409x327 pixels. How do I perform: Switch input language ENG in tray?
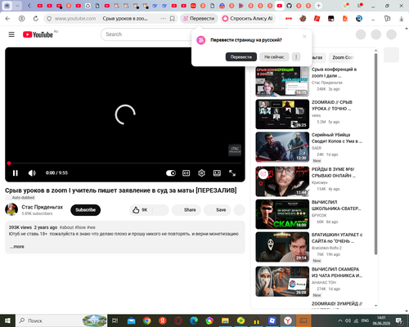pos(365,320)
